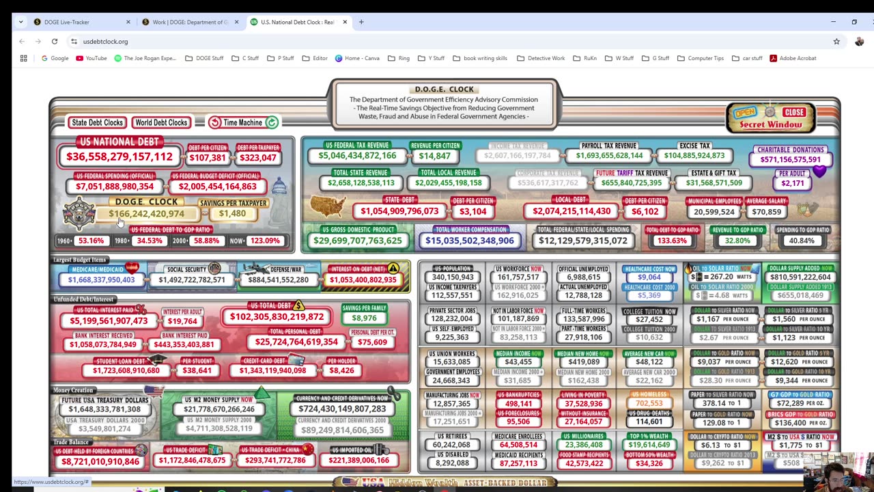
Task: Click the Total Worker Compensation value
Action: click(x=469, y=241)
